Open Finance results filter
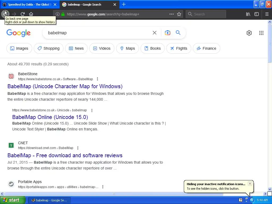 [206, 48]
